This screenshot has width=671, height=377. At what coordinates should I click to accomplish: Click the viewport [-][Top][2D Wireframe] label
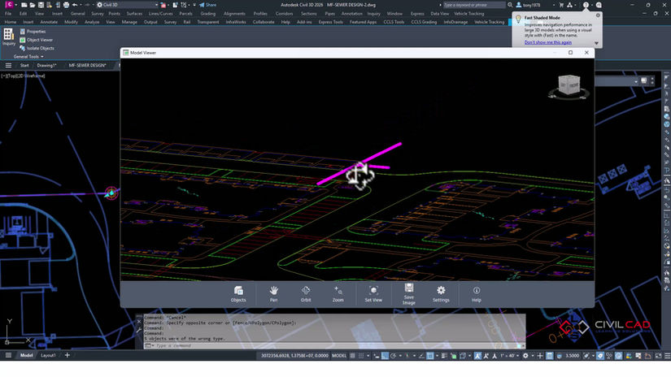point(23,76)
